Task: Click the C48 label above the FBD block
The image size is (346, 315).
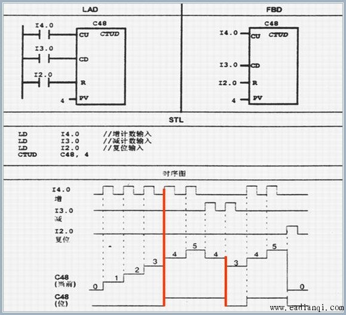Action: pyautogui.click(x=271, y=23)
